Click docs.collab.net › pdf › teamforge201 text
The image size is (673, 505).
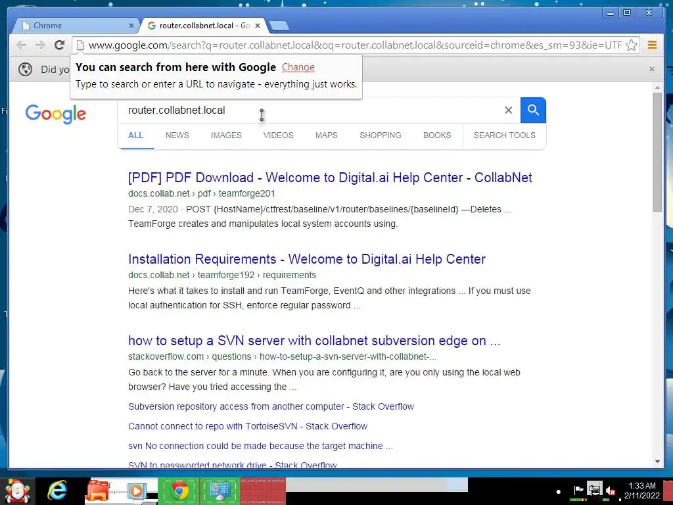click(x=201, y=194)
